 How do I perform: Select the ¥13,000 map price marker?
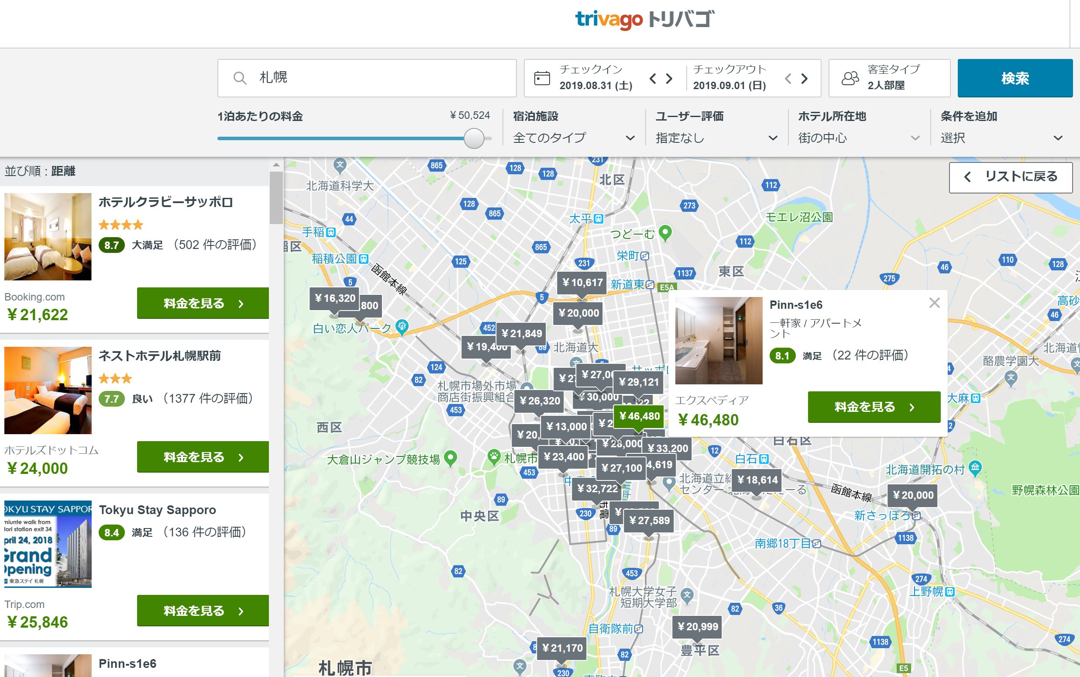tap(566, 426)
